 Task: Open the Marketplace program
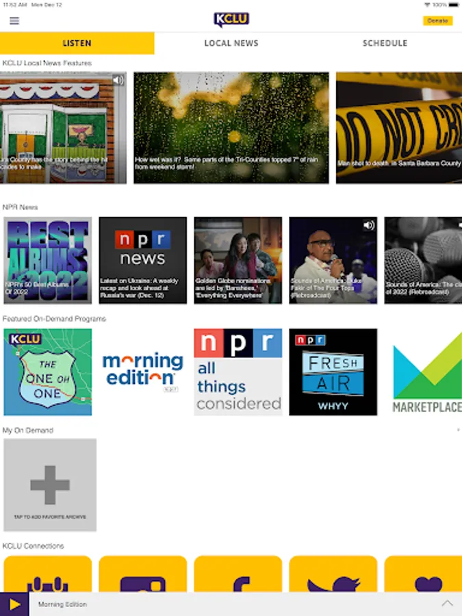click(x=423, y=372)
